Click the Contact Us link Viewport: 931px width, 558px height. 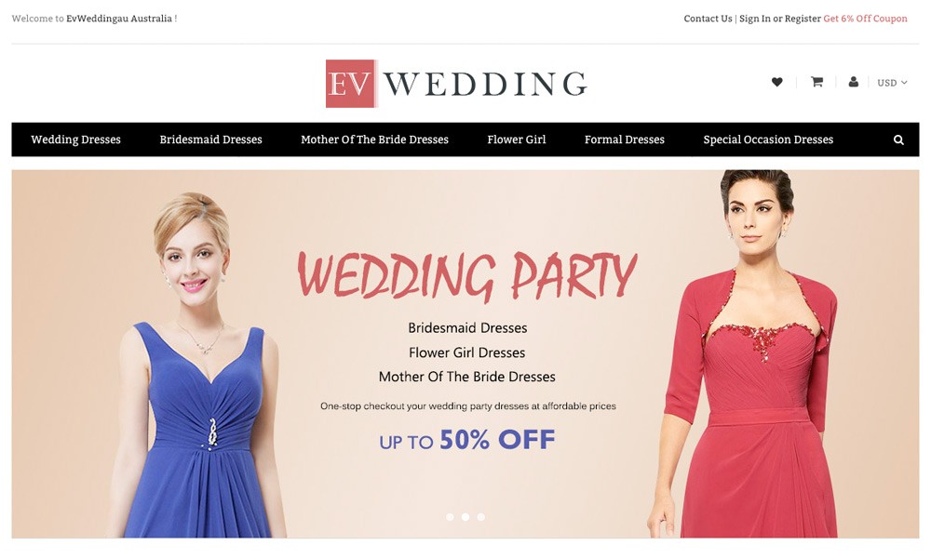708,19
